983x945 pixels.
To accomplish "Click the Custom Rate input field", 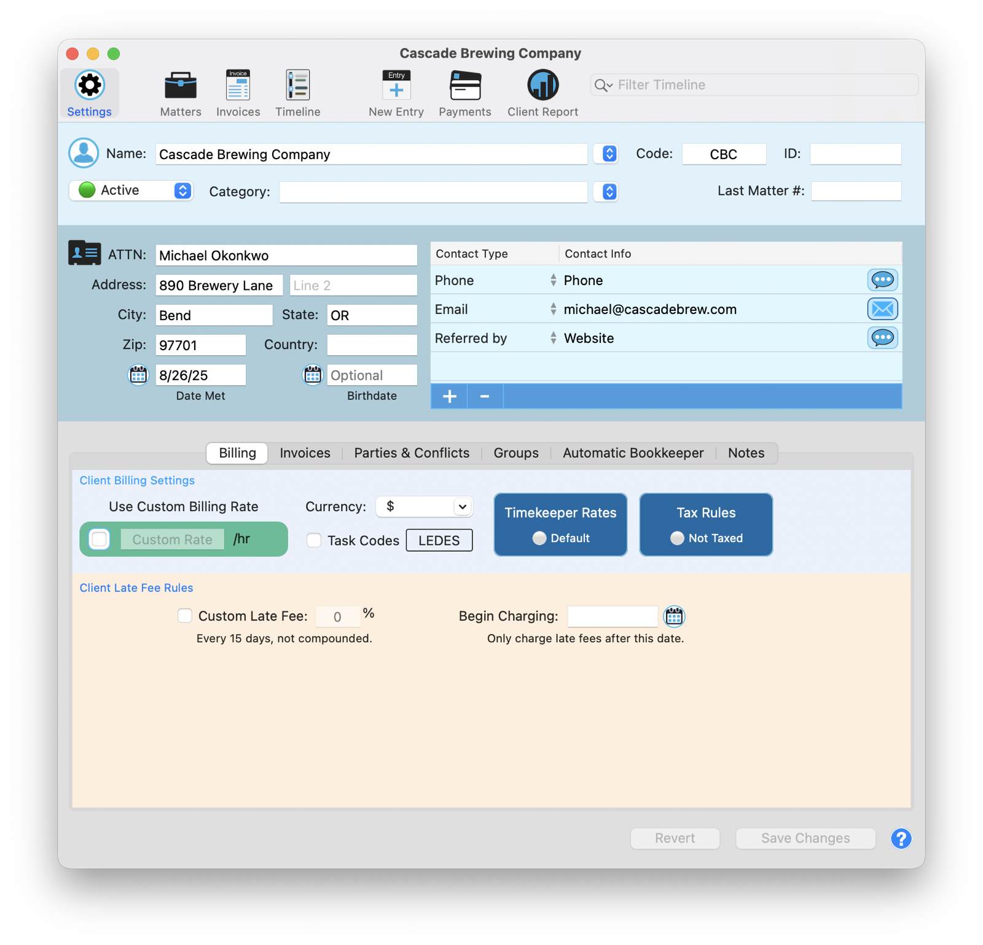I will point(172,539).
